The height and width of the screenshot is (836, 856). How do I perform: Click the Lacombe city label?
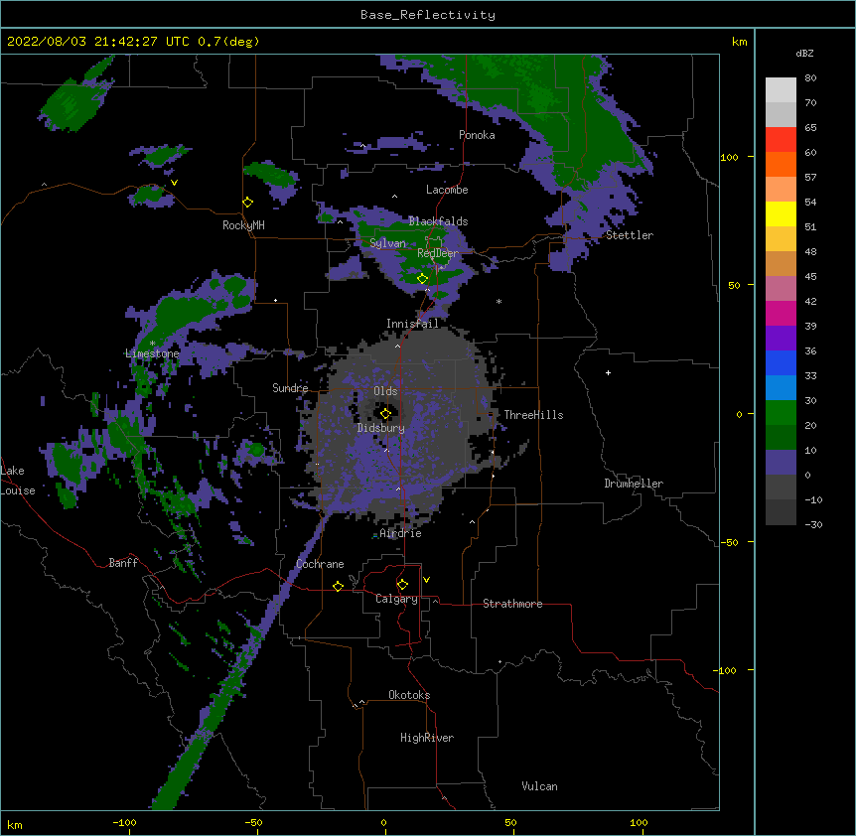447,190
